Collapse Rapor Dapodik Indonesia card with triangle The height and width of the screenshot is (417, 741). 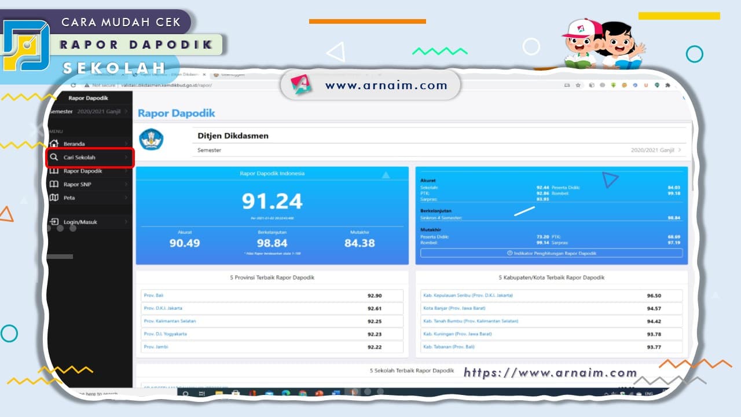click(x=386, y=174)
